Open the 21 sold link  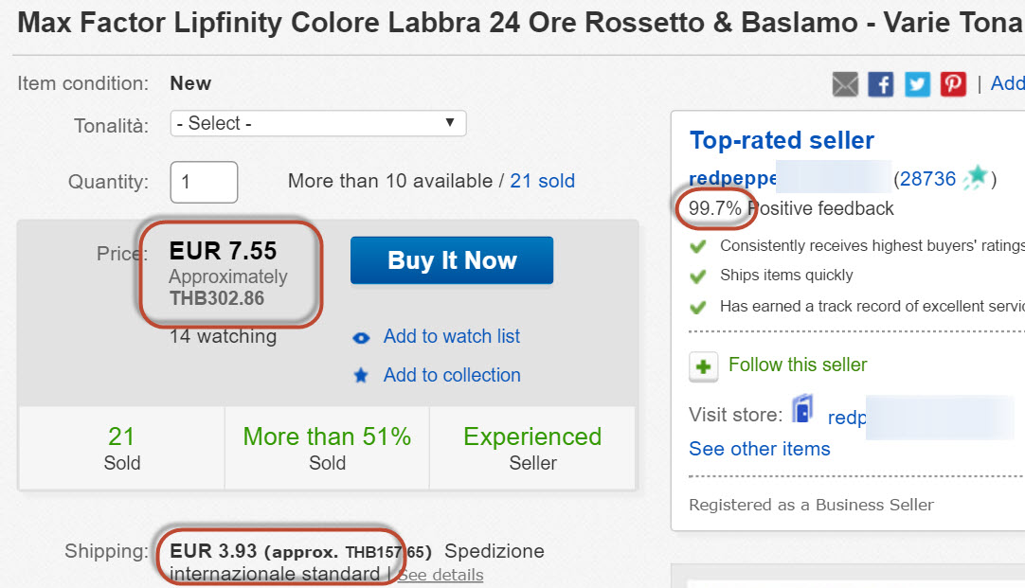(542, 181)
